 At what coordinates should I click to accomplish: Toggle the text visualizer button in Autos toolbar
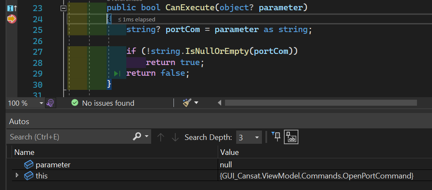[x=291, y=137]
